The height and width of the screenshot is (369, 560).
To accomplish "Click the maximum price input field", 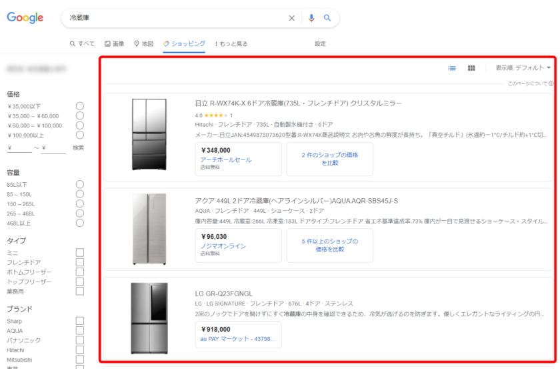I will 53,147.
